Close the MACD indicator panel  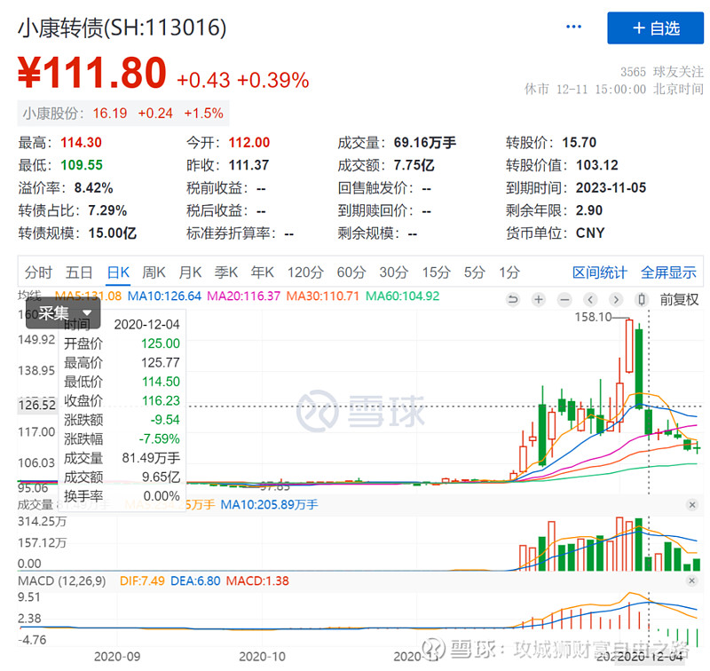coord(692,580)
